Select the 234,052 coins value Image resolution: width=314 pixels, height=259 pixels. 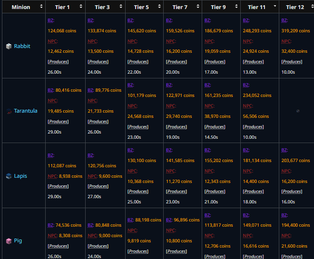pyautogui.click(x=257, y=96)
